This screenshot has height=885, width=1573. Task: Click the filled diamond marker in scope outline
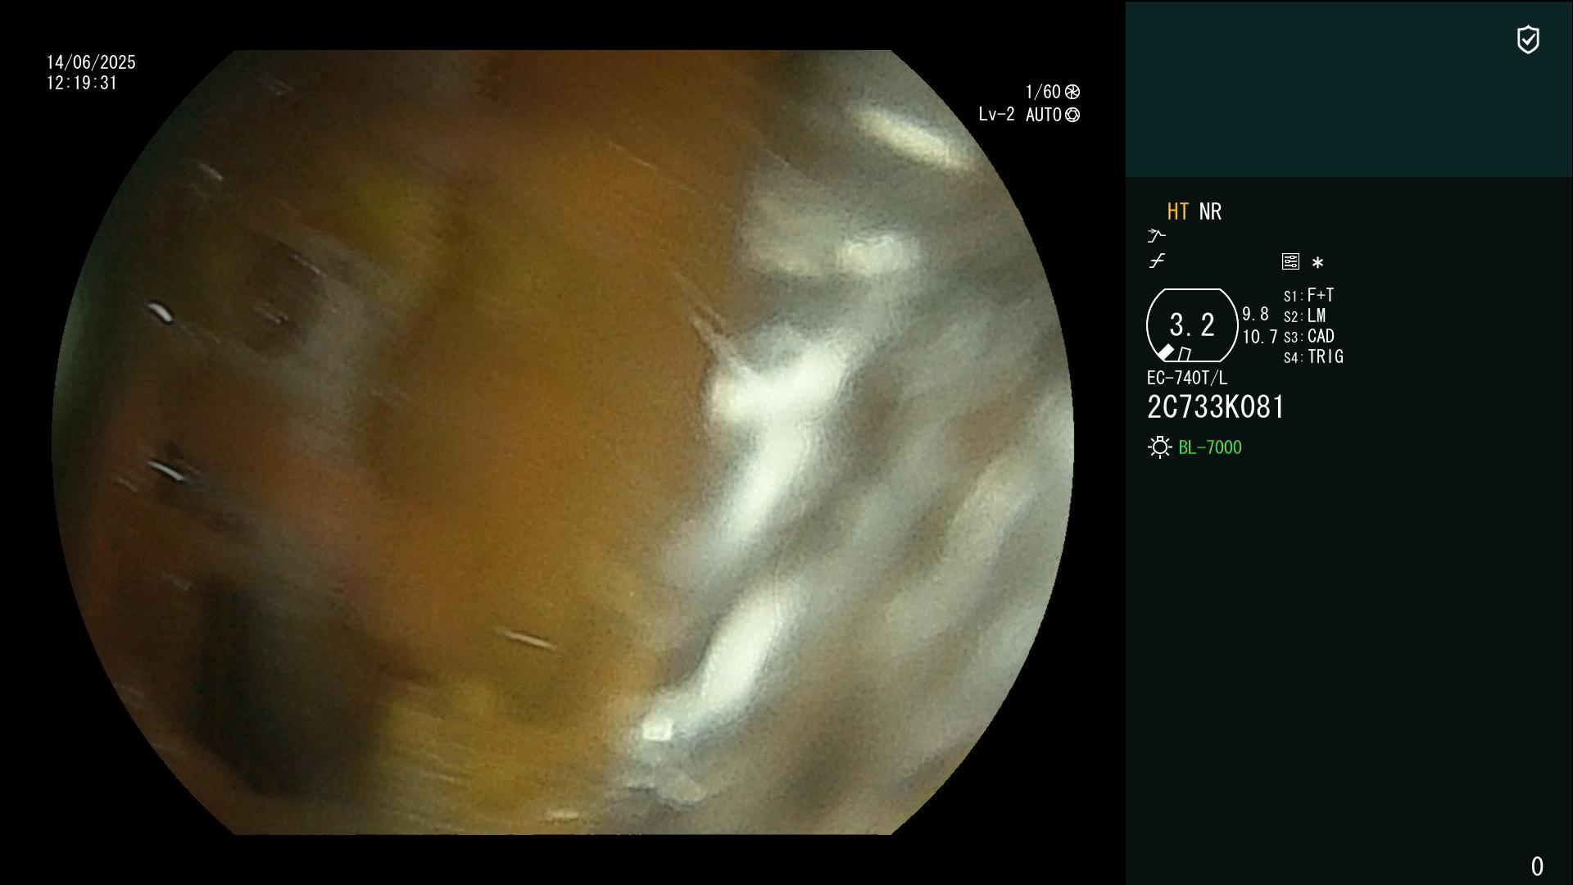point(1165,352)
